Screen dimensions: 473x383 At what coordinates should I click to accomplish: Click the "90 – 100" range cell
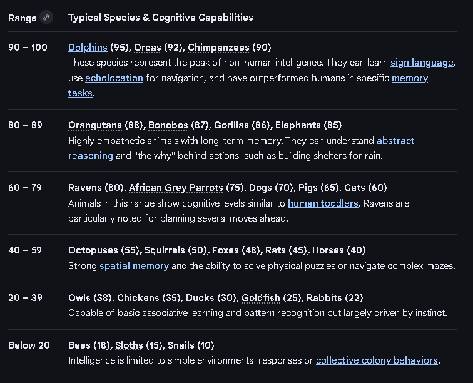(28, 48)
